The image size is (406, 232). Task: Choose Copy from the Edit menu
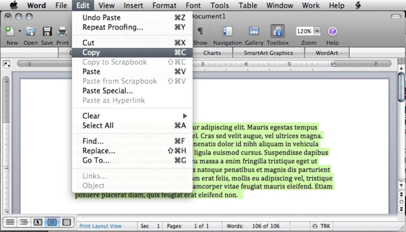(x=132, y=52)
